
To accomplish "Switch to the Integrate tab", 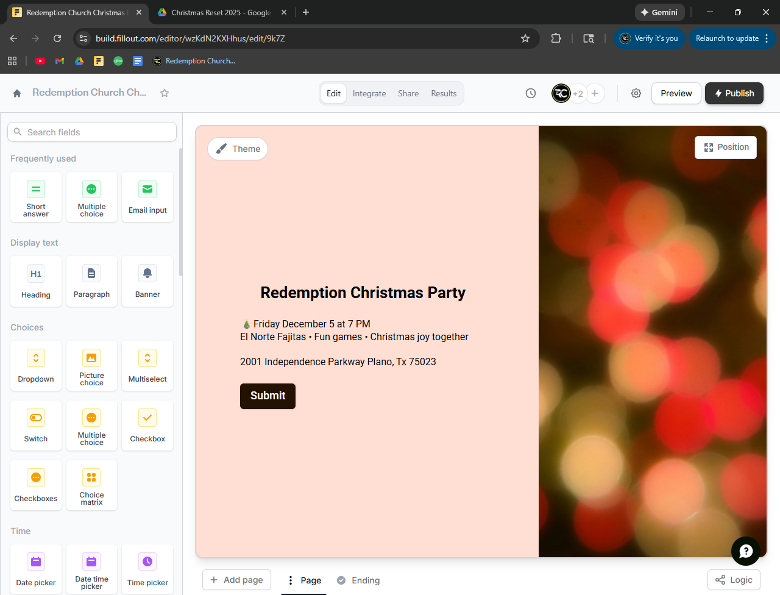I will tap(369, 93).
